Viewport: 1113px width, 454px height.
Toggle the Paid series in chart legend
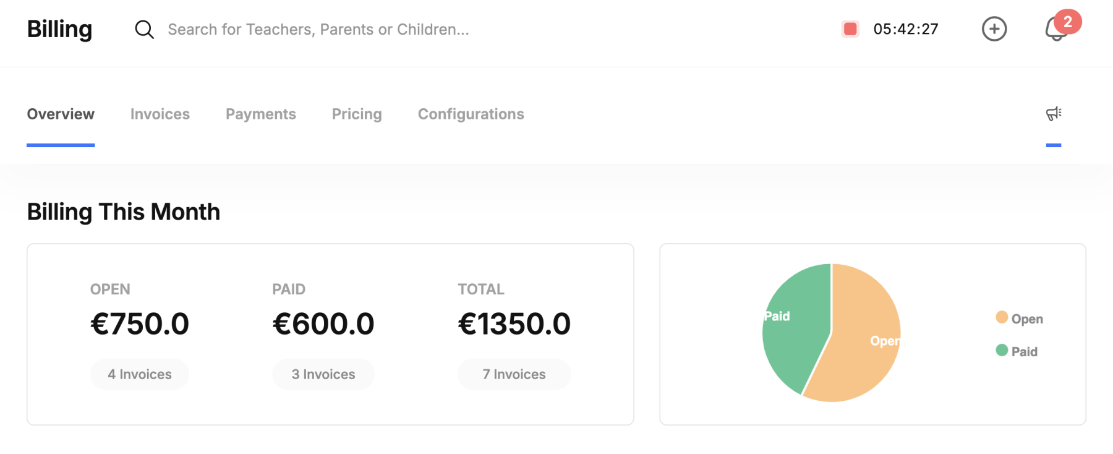1017,351
